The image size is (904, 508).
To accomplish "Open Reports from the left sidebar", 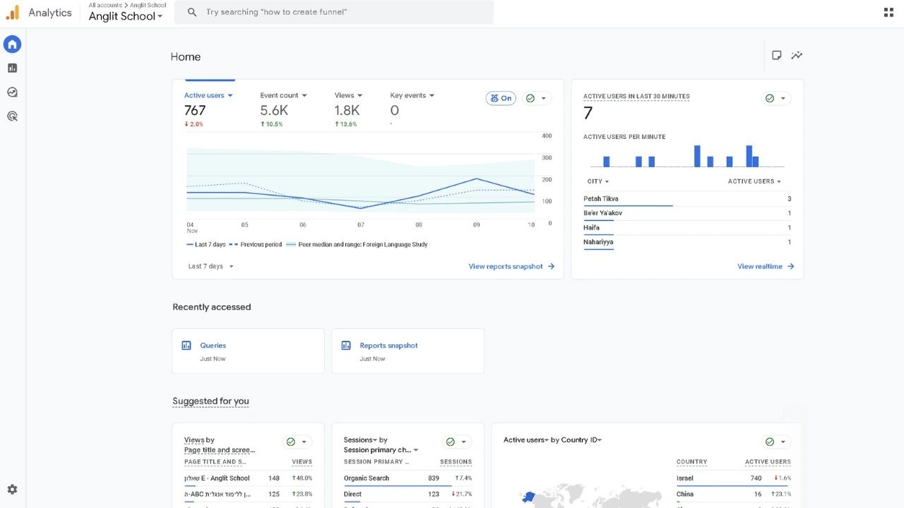I will 12,68.
